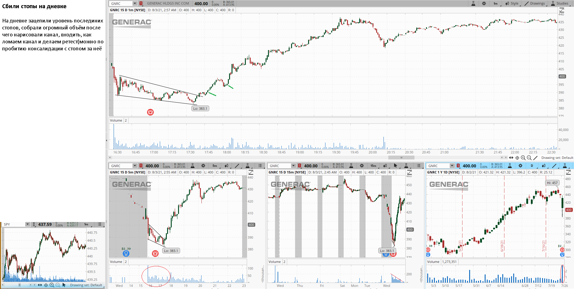Open studies flask on the 5m chart toolbar

click(x=248, y=166)
